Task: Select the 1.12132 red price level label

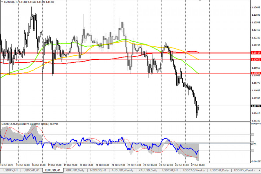Action: pyautogui.click(x=256, y=53)
